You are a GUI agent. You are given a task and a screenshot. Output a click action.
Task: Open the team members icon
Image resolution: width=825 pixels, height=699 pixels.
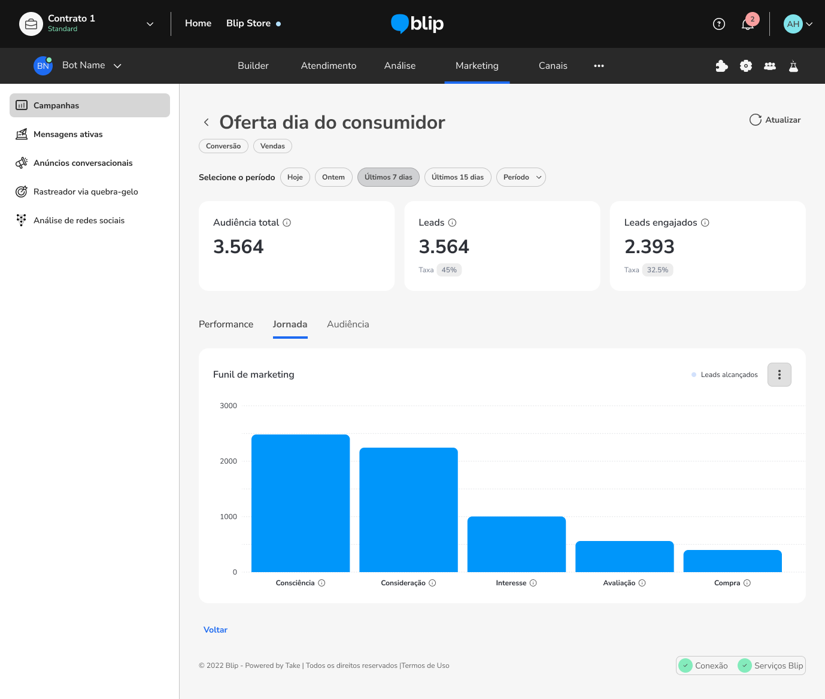click(770, 66)
